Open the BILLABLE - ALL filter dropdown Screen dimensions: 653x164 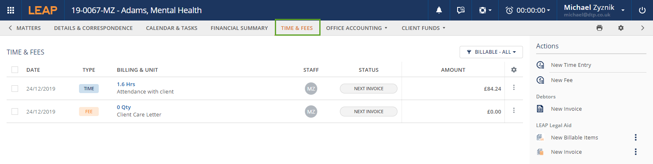491,52
